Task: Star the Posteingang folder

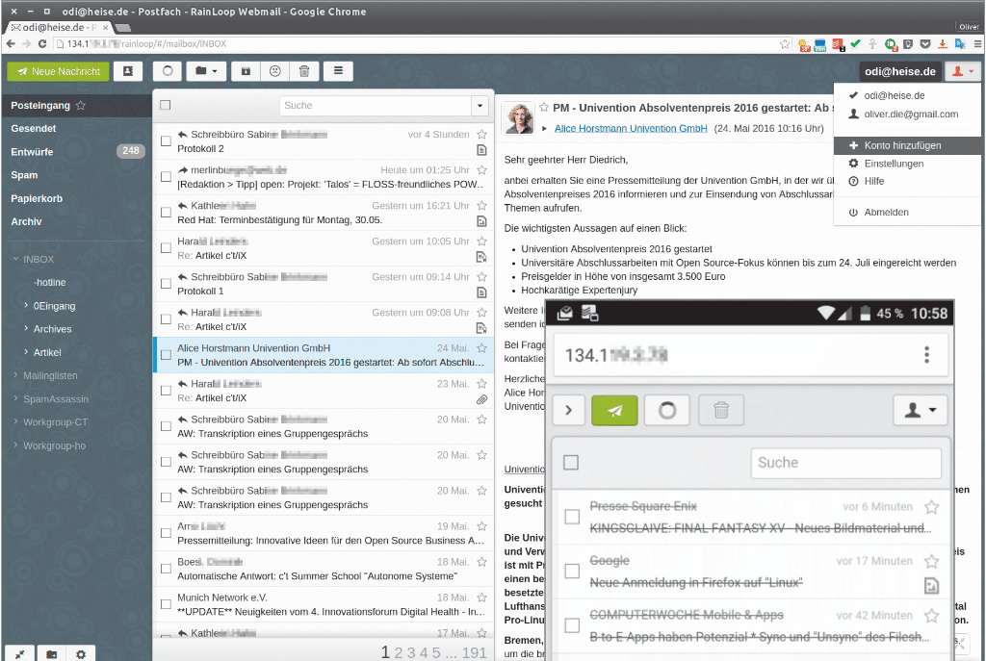Action: (81, 105)
